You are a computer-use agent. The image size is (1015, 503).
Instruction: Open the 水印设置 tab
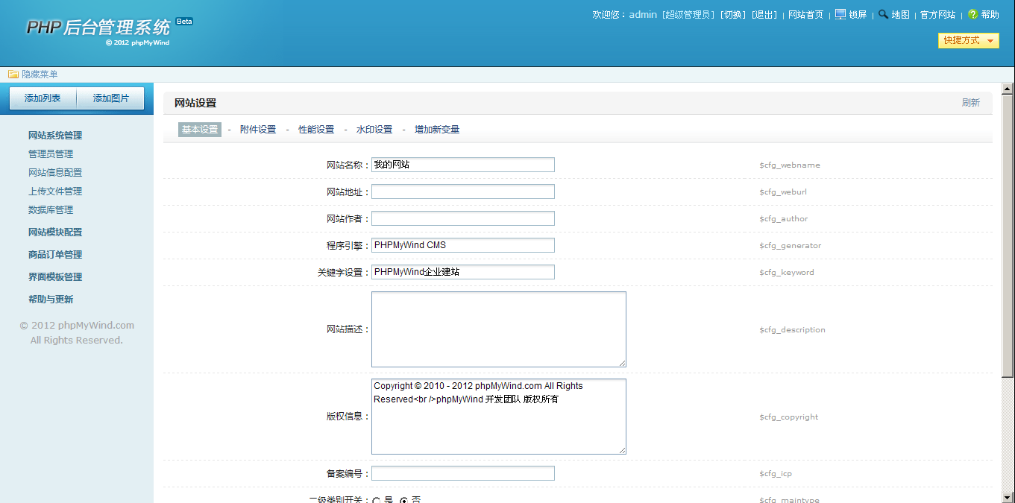(374, 130)
